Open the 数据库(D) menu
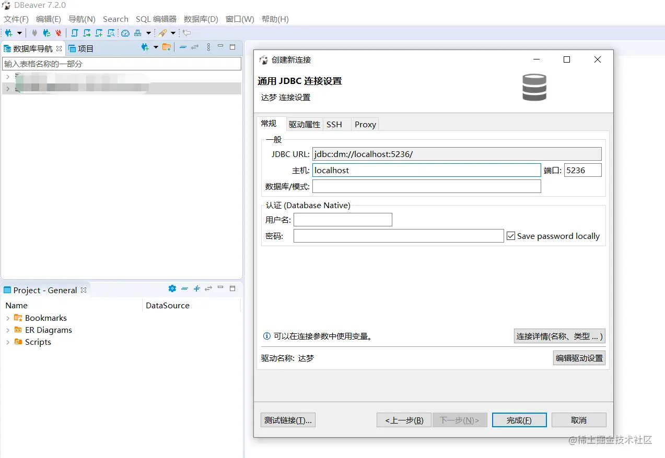 [201, 19]
